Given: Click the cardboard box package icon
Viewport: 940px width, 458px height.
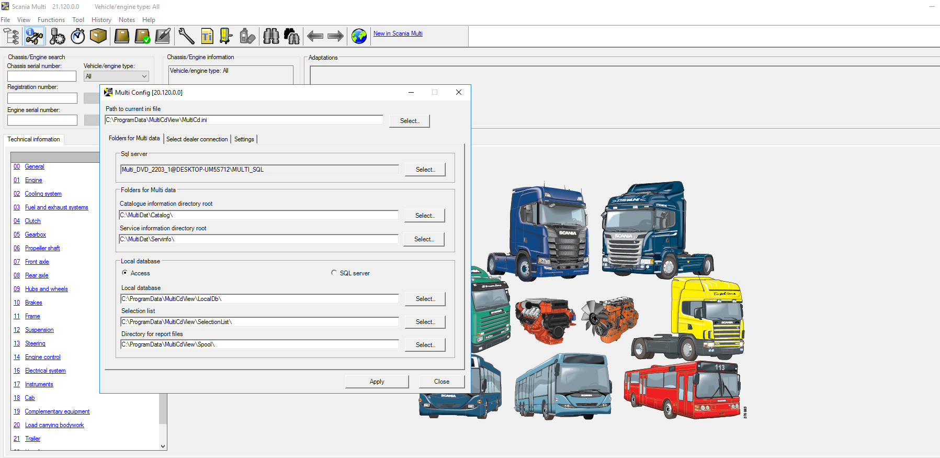Looking at the screenshot, I should (98, 36).
